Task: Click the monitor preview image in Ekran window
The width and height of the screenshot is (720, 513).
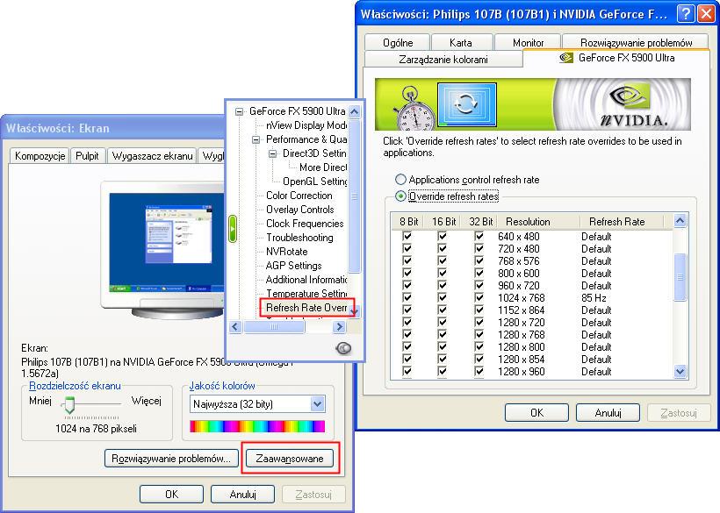Action: 165,243
